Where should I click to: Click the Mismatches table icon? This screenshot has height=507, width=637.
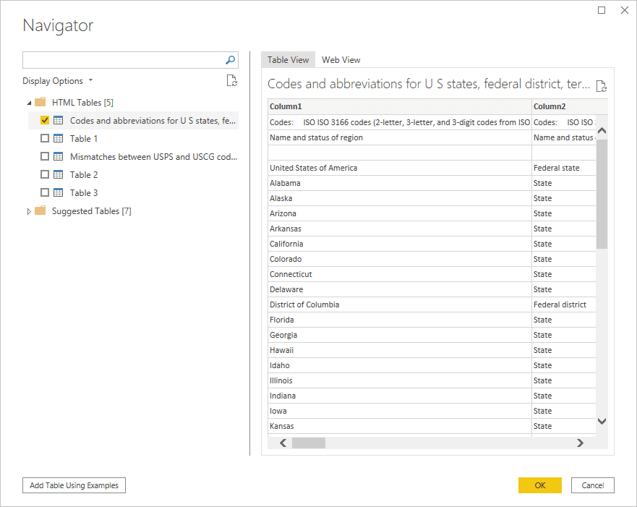pyautogui.click(x=59, y=157)
